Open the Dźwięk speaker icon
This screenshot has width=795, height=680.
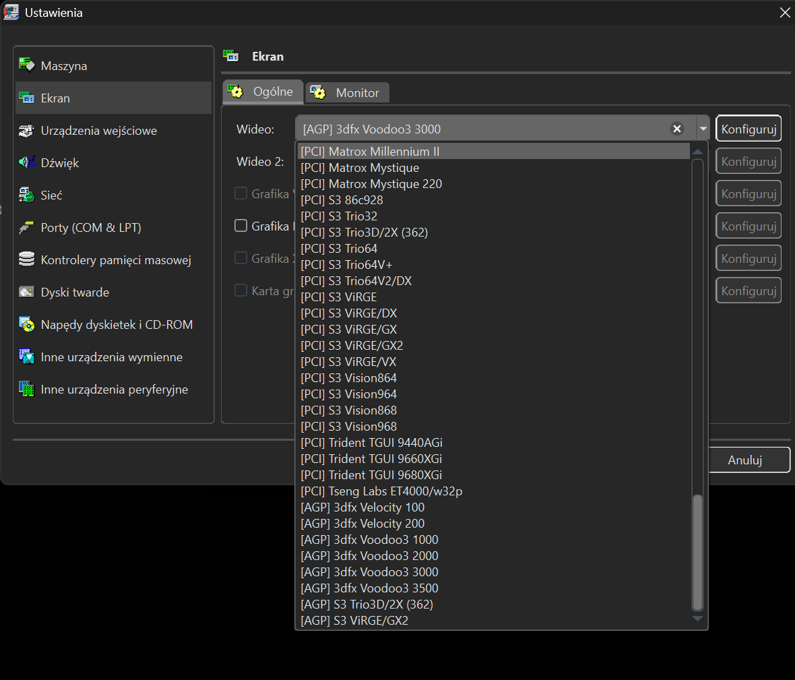click(x=26, y=162)
